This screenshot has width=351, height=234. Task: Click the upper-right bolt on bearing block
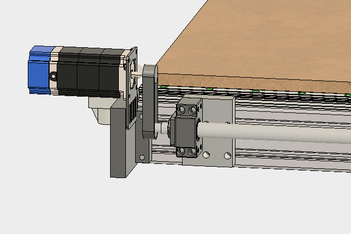pos(192,110)
